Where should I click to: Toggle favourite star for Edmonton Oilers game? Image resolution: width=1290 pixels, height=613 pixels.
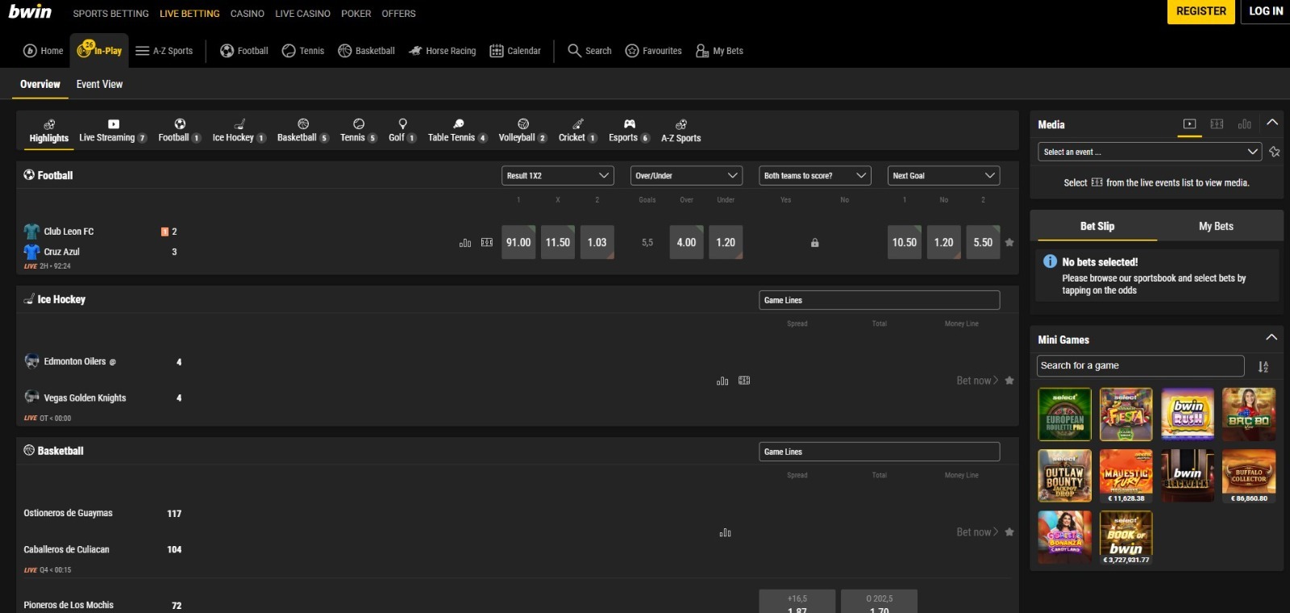tap(1009, 381)
